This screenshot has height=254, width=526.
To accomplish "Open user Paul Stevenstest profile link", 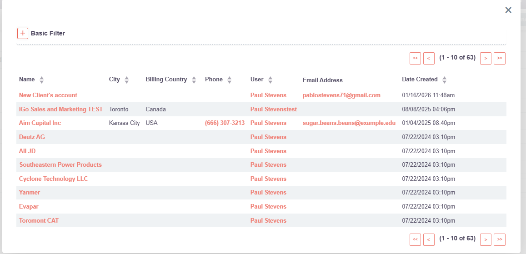I will coord(273,110).
